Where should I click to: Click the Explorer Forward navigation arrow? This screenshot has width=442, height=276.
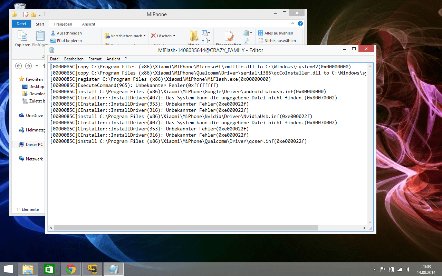pyautogui.click(x=28, y=66)
